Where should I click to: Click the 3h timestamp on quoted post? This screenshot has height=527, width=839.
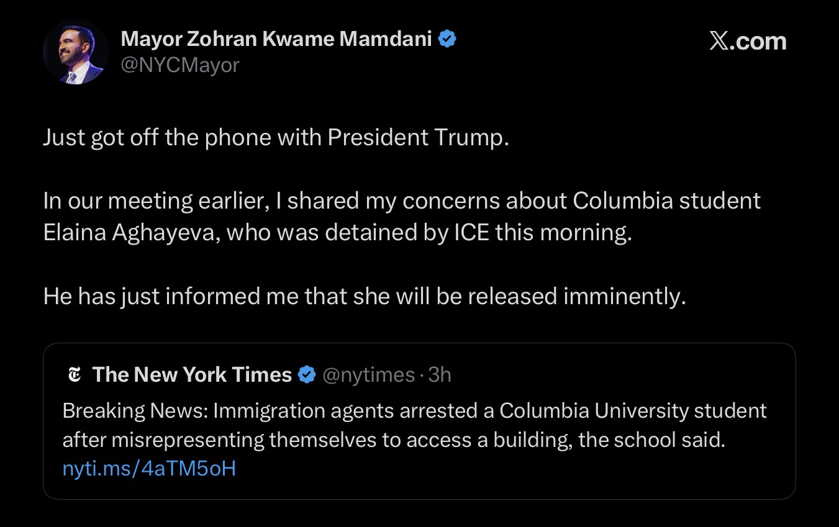pos(440,374)
